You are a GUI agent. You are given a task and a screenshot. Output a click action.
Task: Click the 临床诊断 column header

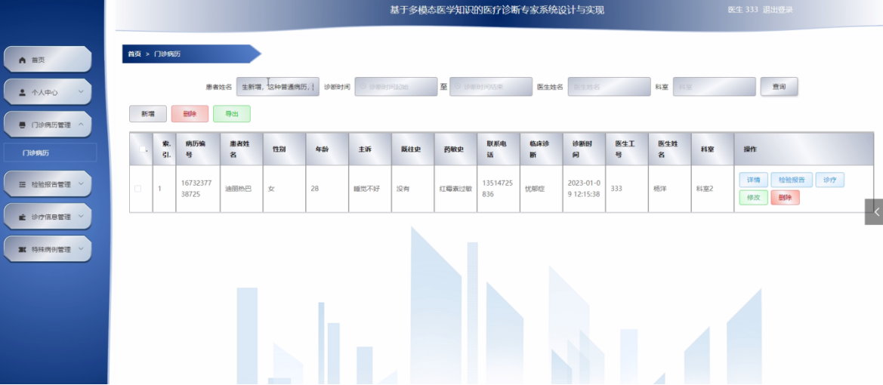[x=541, y=149]
